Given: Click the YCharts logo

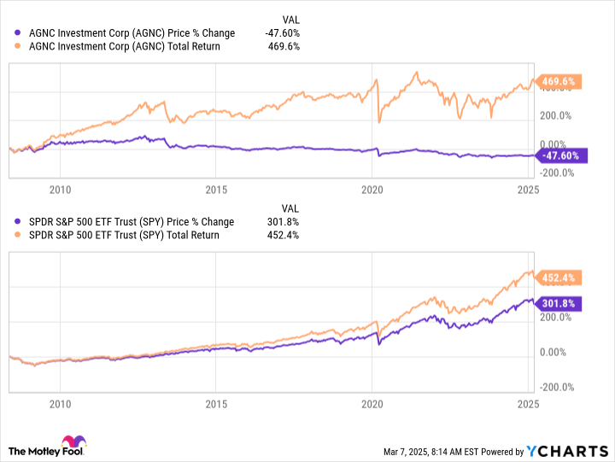Looking at the screenshot, I should 572,450.
